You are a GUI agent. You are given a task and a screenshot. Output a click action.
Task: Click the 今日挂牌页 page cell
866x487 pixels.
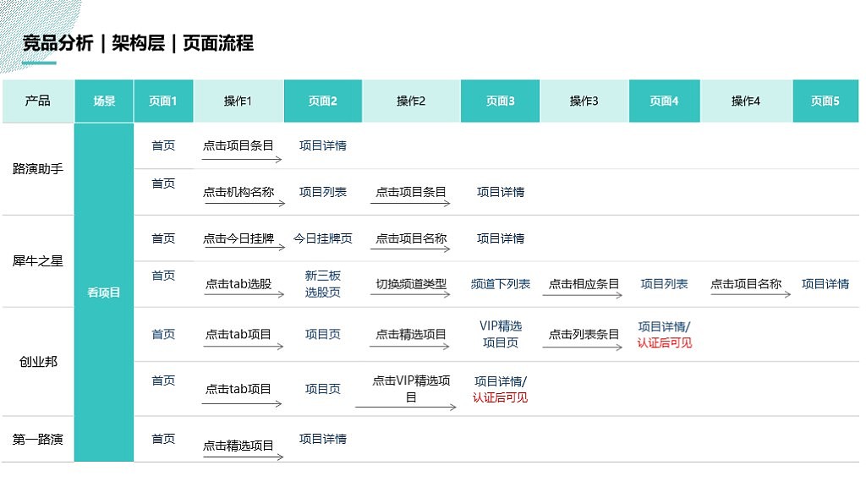click(x=322, y=238)
